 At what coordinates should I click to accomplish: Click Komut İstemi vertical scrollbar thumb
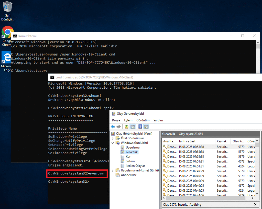point(258,46)
